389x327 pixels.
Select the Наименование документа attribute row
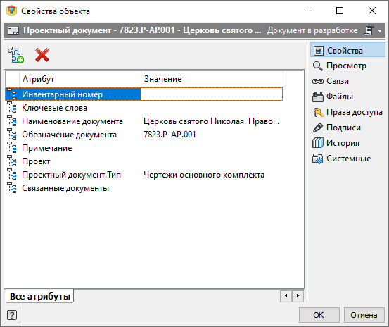144,121
